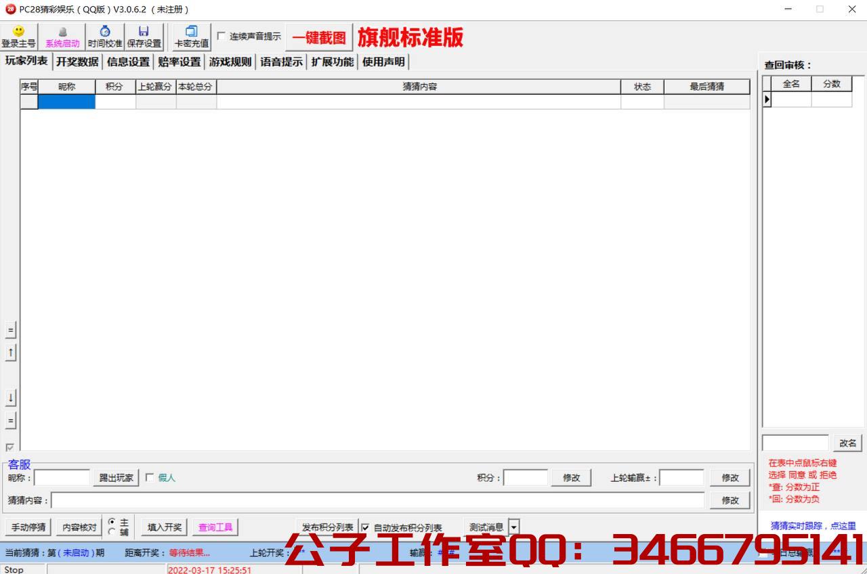867x574 pixels.
Task: Enable 连续声音提示 checkbox
Action: click(221, 37)
